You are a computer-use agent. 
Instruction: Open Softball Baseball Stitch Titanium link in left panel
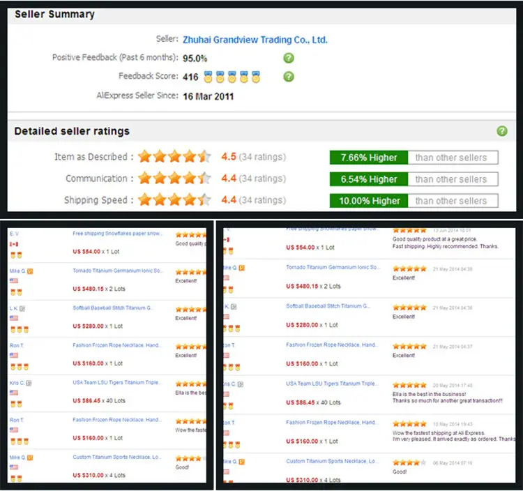point(113,308)
